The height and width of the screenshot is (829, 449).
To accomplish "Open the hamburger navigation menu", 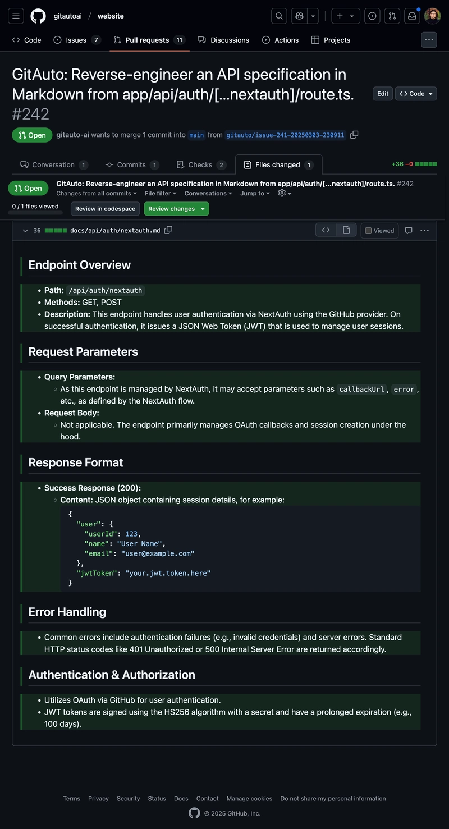I will (16, 16).
